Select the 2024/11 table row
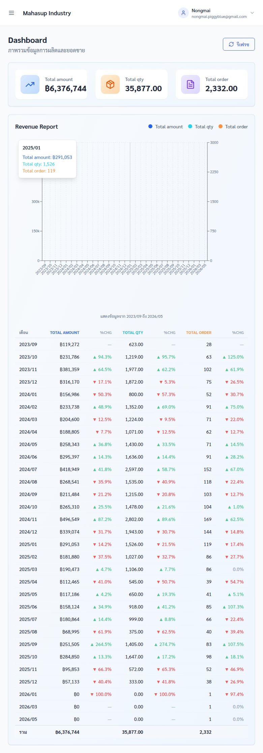 131,519
